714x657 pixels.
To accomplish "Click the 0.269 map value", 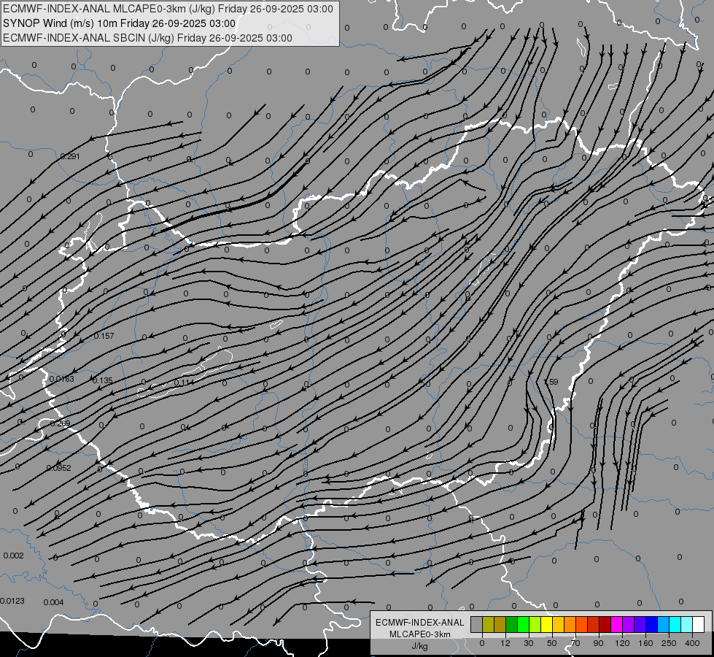I will pos(60,423).
